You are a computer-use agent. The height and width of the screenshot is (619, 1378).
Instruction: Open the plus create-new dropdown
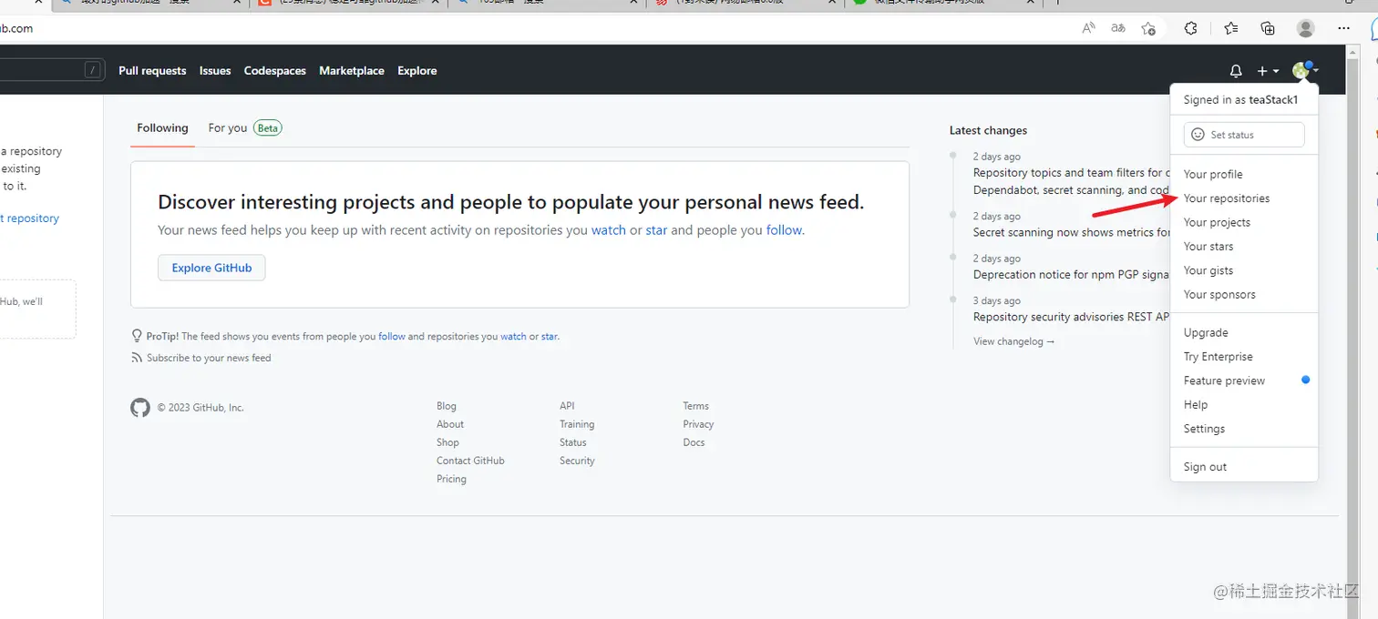click(1268, 71)
